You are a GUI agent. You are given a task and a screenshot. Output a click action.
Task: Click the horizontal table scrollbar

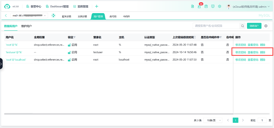119,114
